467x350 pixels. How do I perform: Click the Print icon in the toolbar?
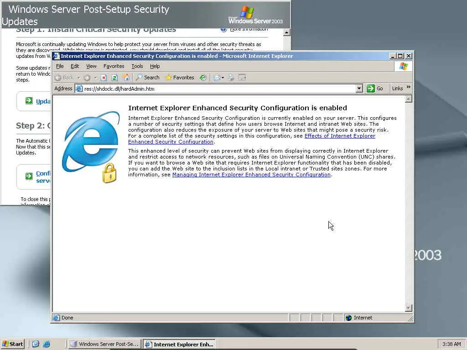point(231,77)
